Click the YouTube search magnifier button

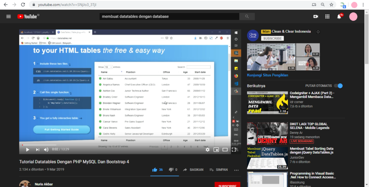pyautogui.click(x=247, y=17)
